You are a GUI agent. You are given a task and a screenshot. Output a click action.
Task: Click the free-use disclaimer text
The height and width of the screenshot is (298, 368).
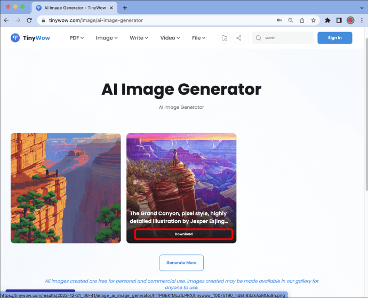pos(181,284)
